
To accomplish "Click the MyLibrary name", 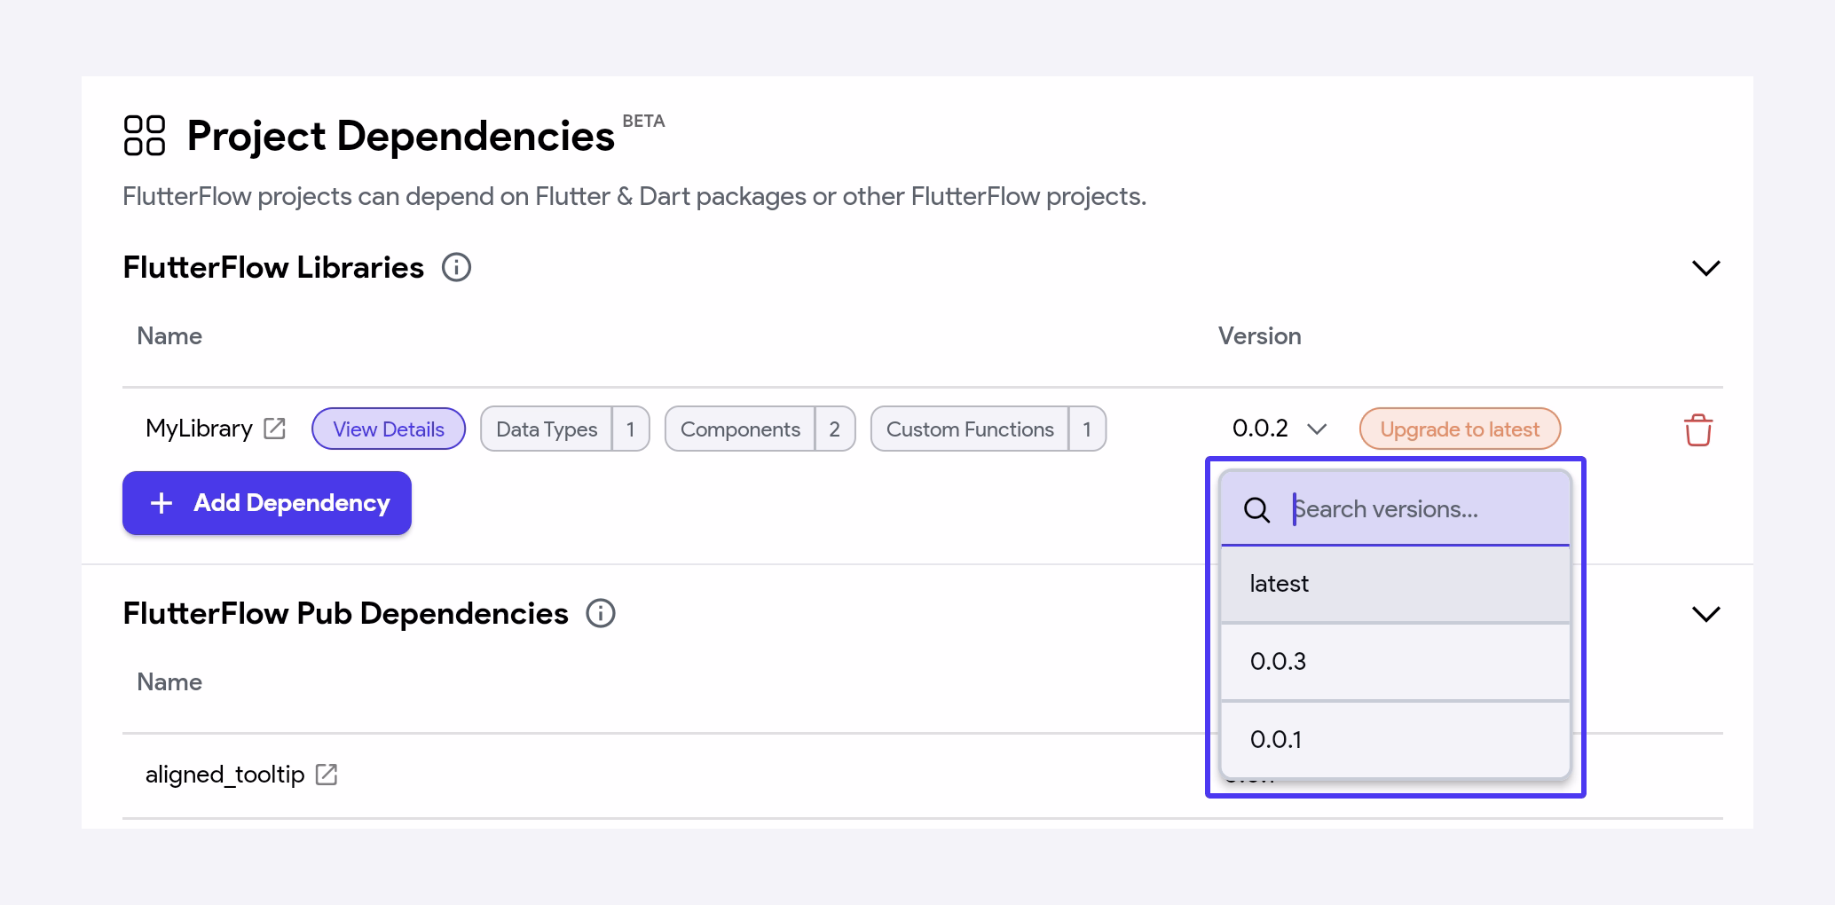I will point(200,429).
